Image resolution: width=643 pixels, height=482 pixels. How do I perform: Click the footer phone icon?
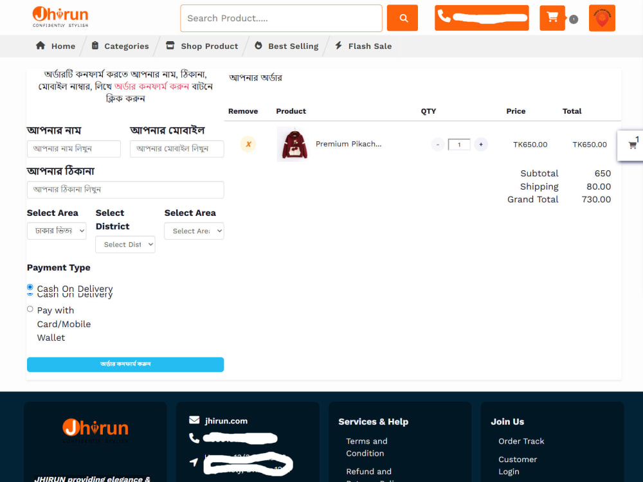pyautogui.click(x=194, y=438)
